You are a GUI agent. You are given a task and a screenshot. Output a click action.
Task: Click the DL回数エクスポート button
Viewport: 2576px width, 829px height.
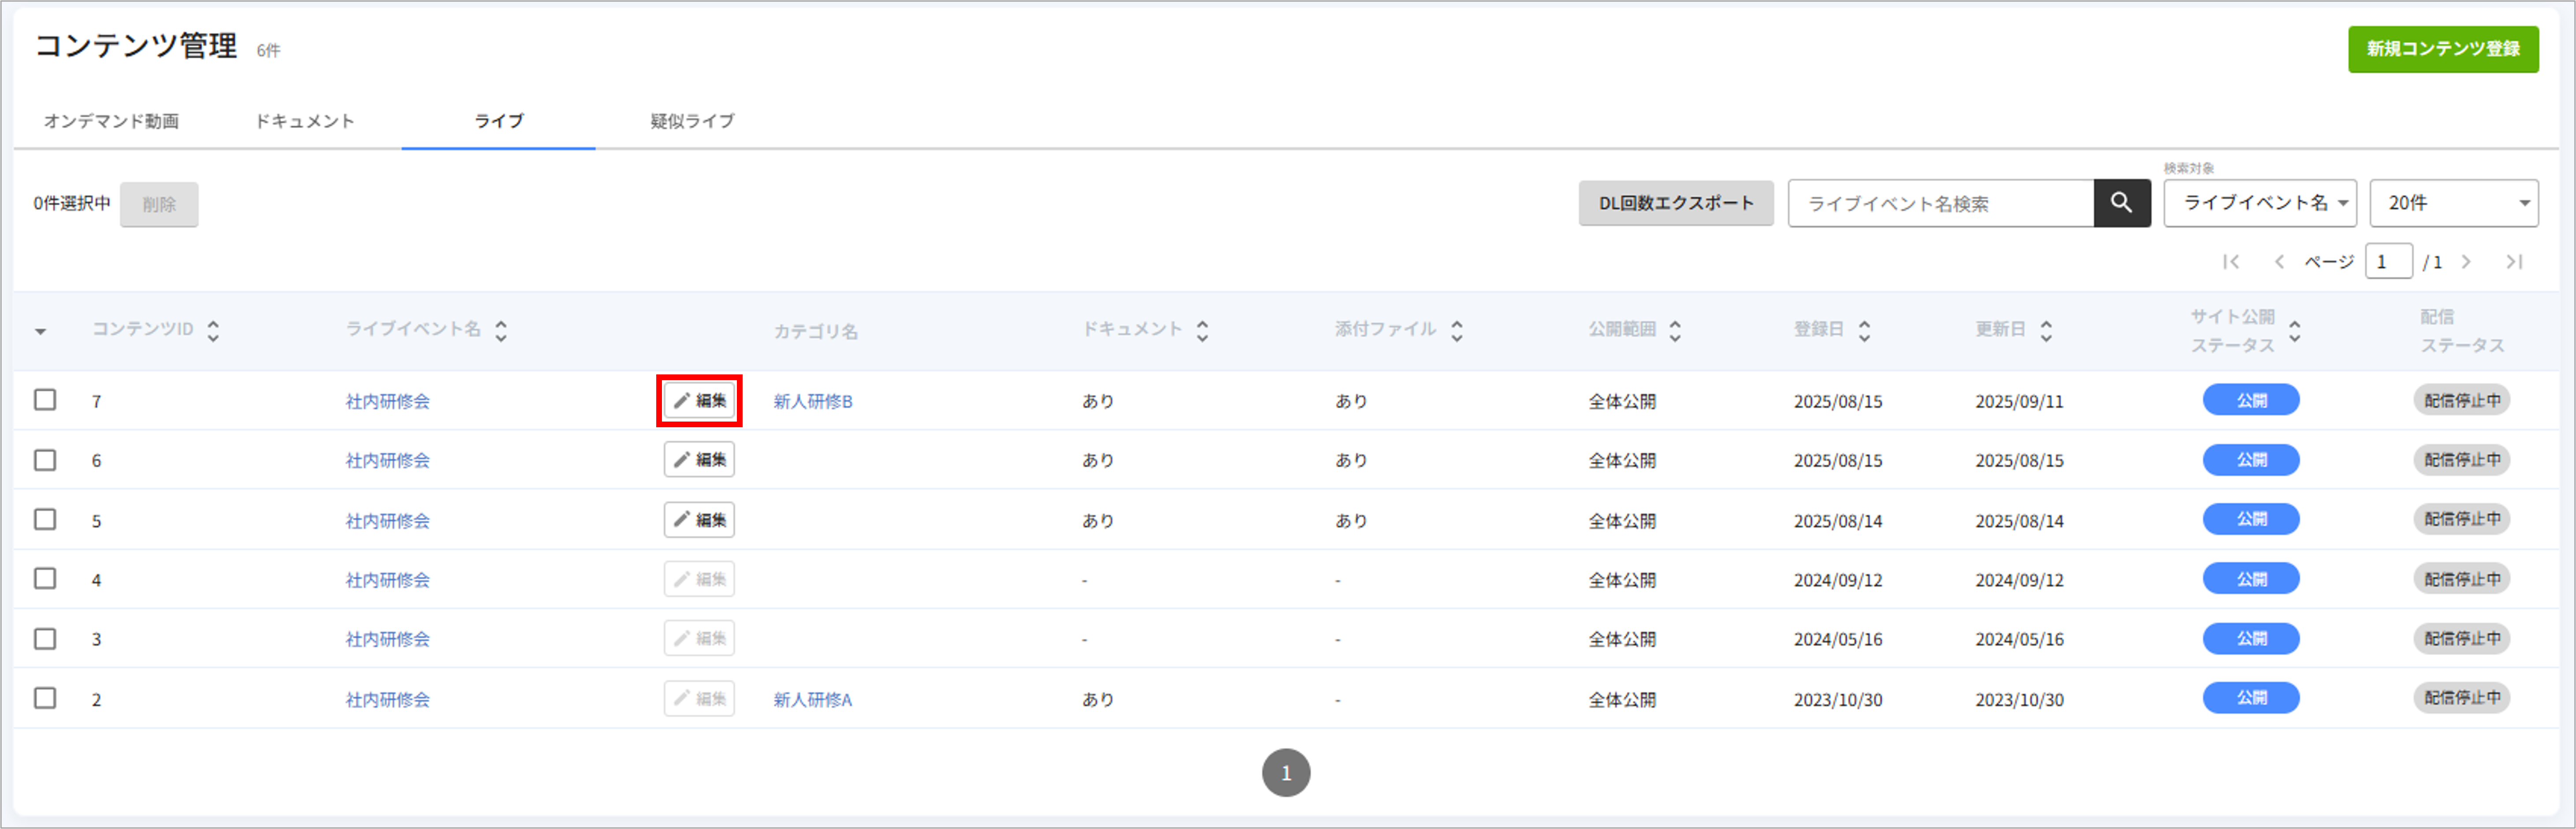[1676, 203]
